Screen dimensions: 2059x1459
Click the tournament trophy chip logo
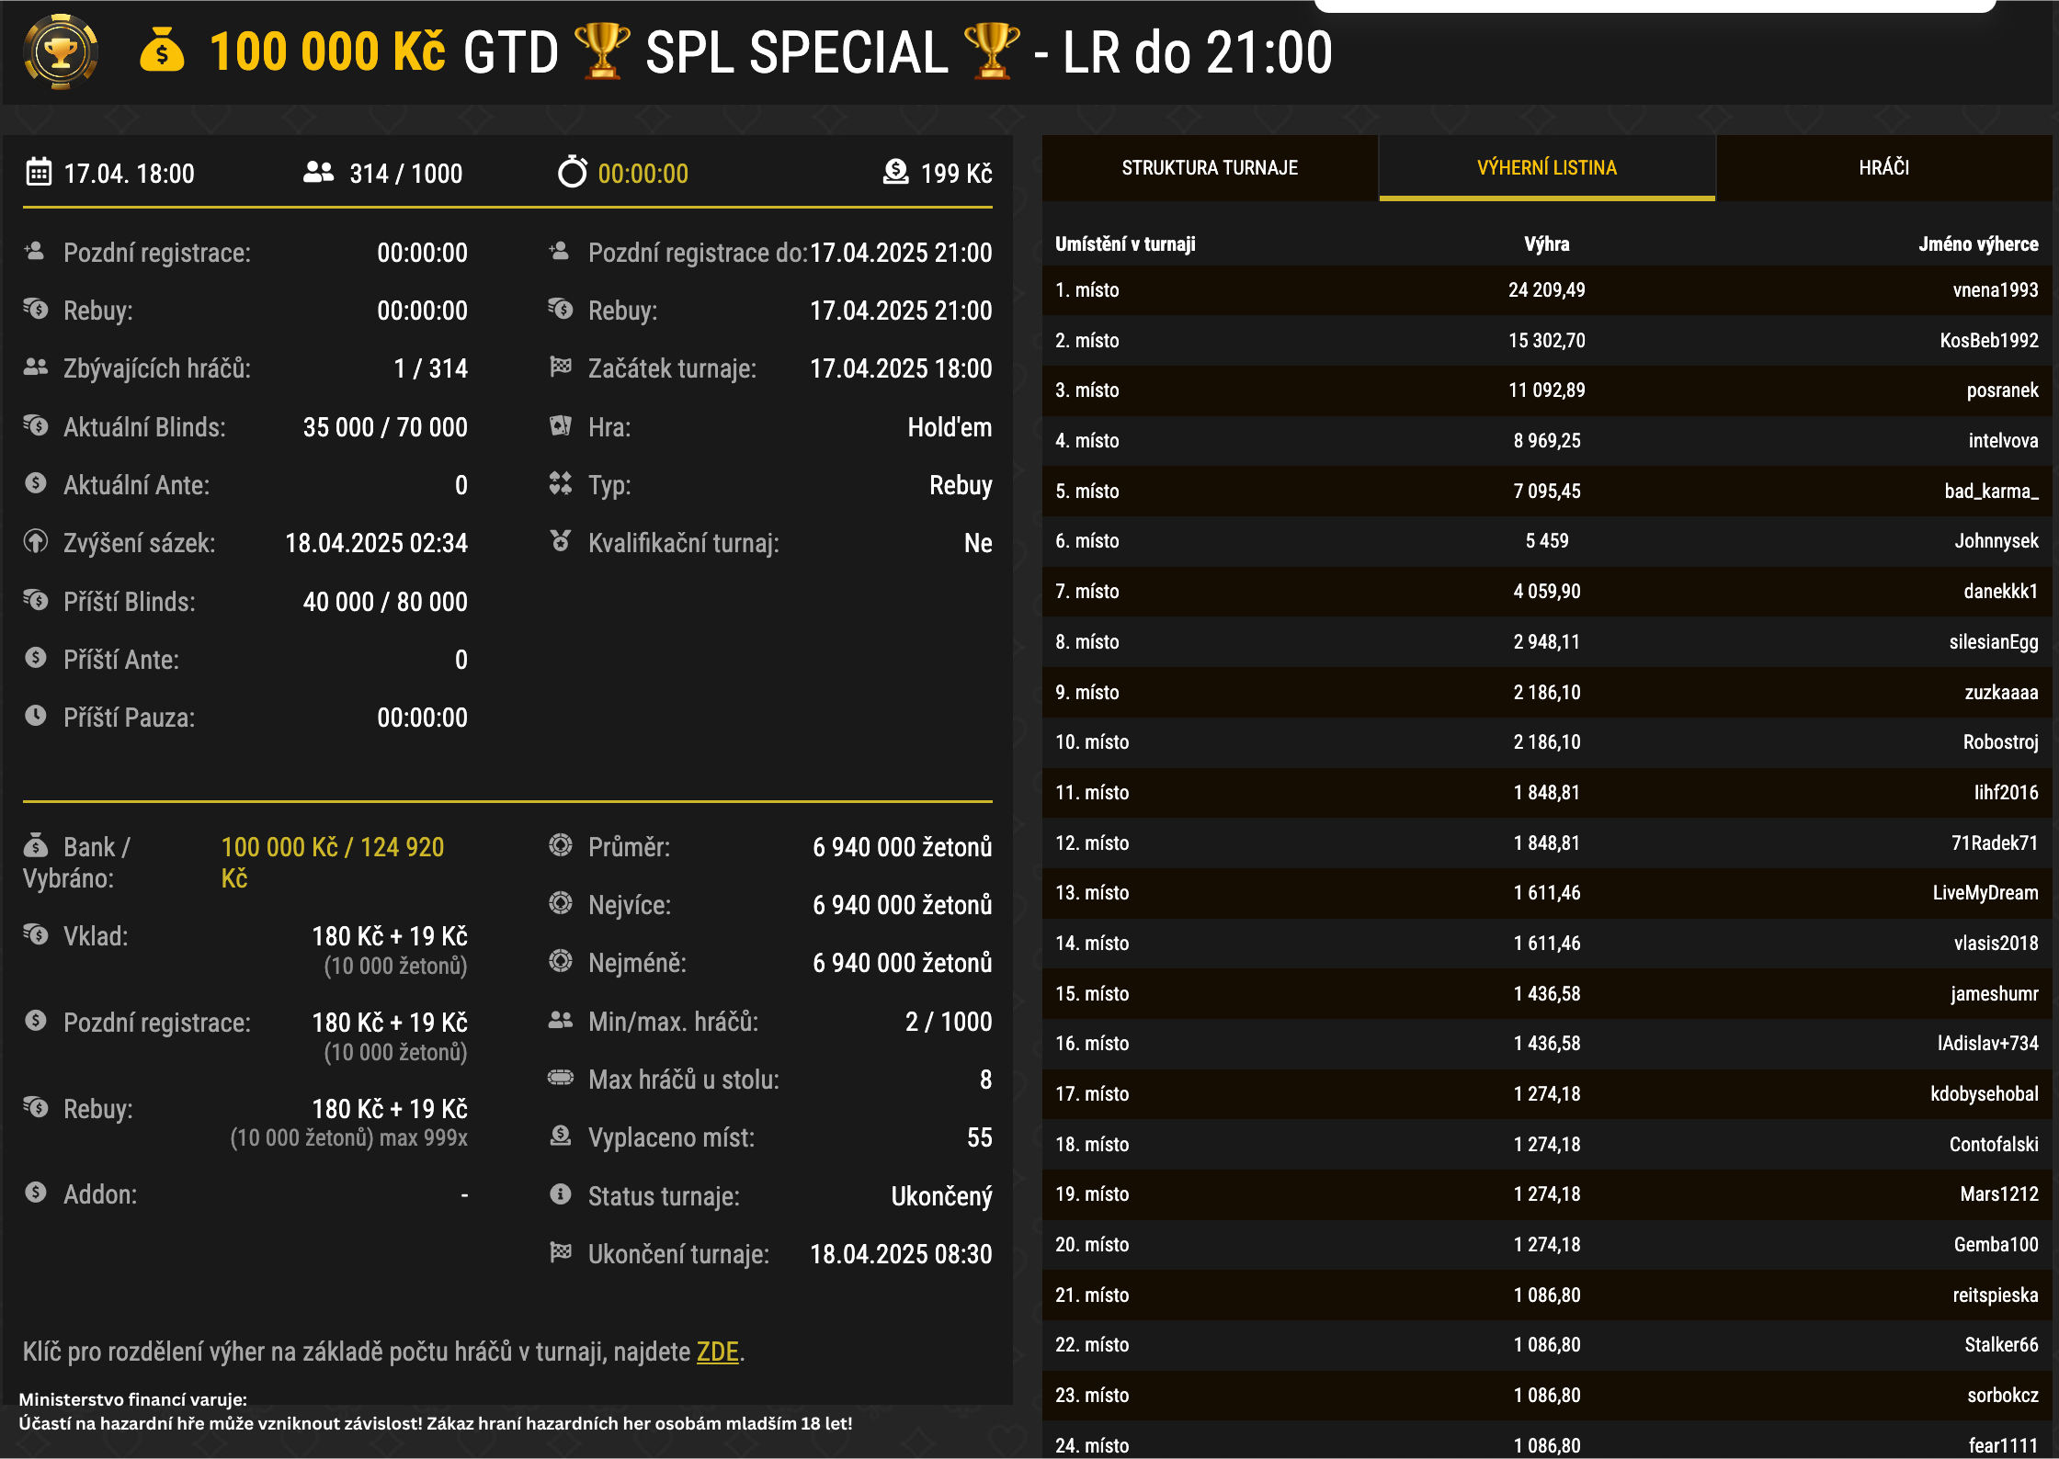tap(61, 52)
